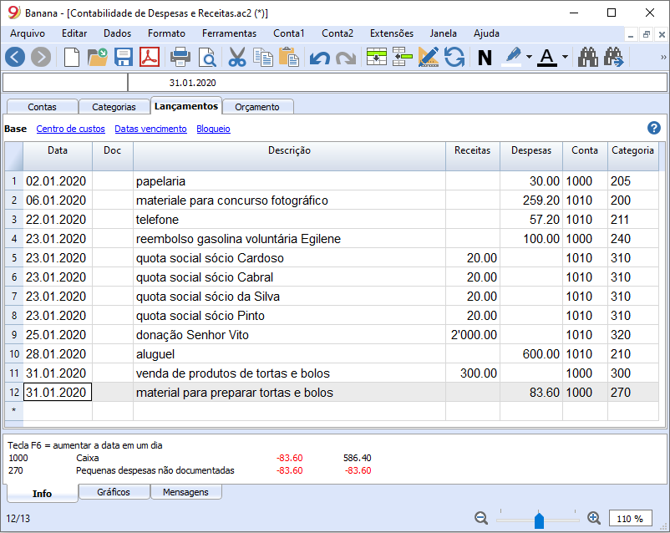
Task: Open the Ajuda menu
Action: [486, 33]
